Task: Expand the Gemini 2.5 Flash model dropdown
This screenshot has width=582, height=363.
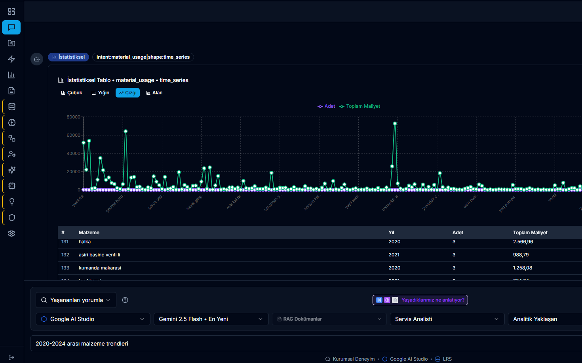Action: coord(211,319)
